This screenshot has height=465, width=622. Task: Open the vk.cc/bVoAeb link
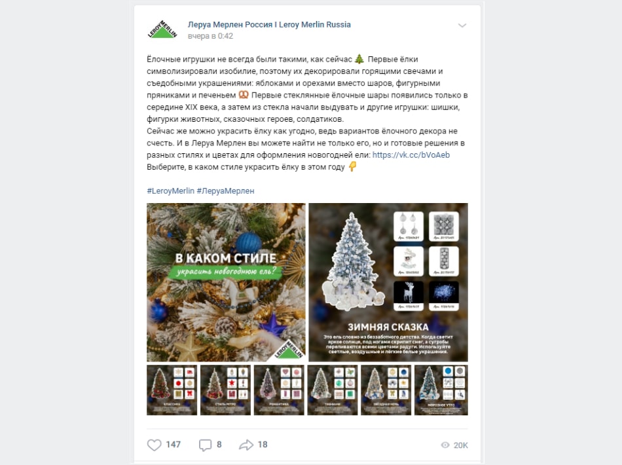[411, 155]
